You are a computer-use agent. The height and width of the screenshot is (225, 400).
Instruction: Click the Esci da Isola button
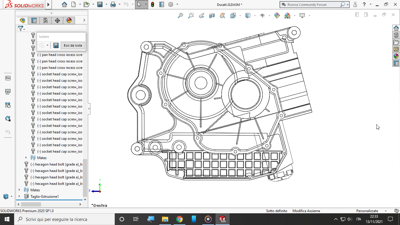(x=73, y=45)
